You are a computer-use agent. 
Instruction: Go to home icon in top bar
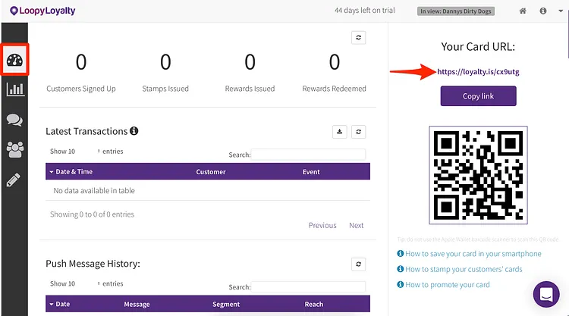tap(523, 11)
